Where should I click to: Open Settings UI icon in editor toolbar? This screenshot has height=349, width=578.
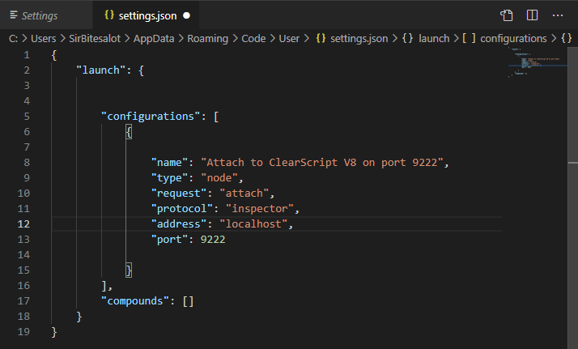click(507, 15)
